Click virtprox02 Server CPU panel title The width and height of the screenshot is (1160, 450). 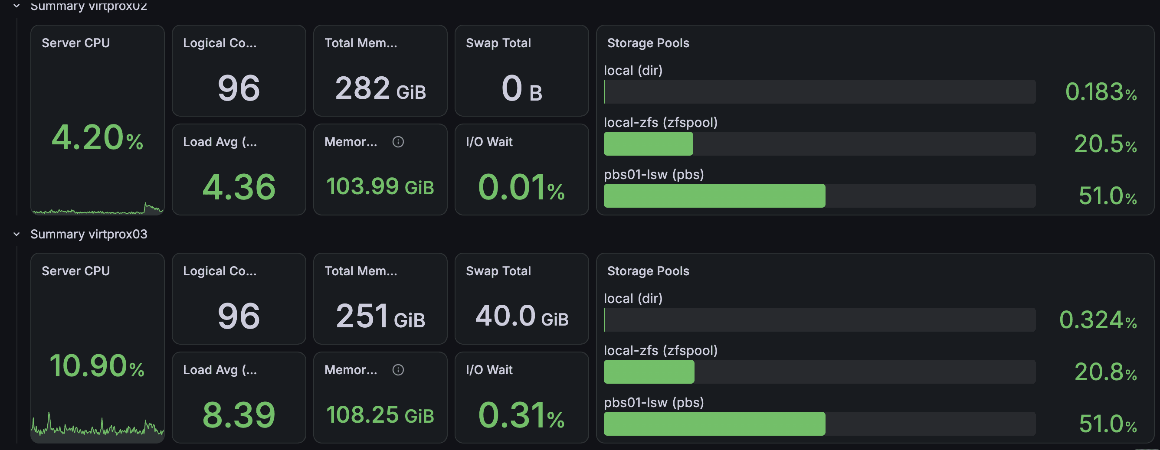click(x=75, y=43)
